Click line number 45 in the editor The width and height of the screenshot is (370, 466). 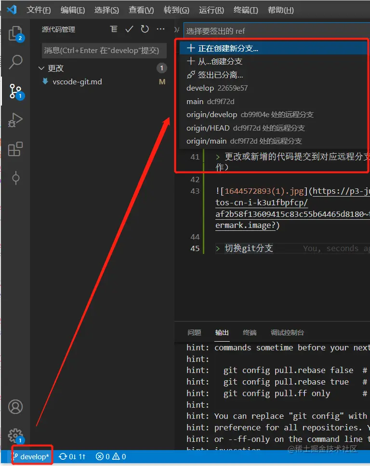pos(195,248)
